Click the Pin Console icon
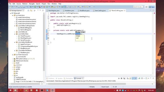Image resolution: width=164 pixels, height=92 pixels. pos(139,78)
